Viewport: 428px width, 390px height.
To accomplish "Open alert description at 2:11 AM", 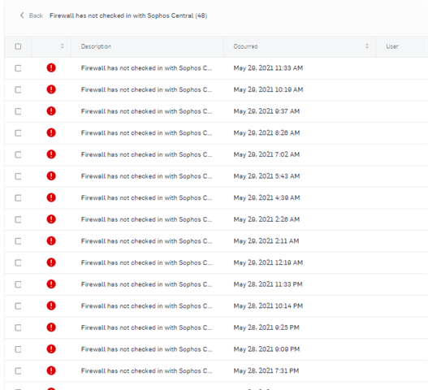I will click(x=146, y=241).
